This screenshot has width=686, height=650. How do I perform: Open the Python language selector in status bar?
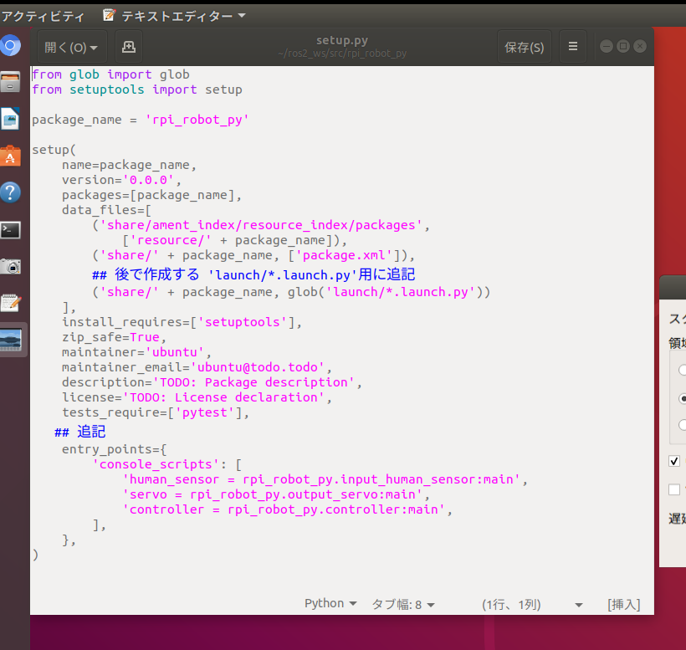[330, 604]
